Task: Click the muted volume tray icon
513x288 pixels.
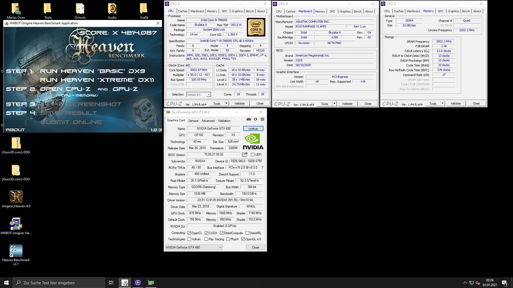Action: click(478, 283)
